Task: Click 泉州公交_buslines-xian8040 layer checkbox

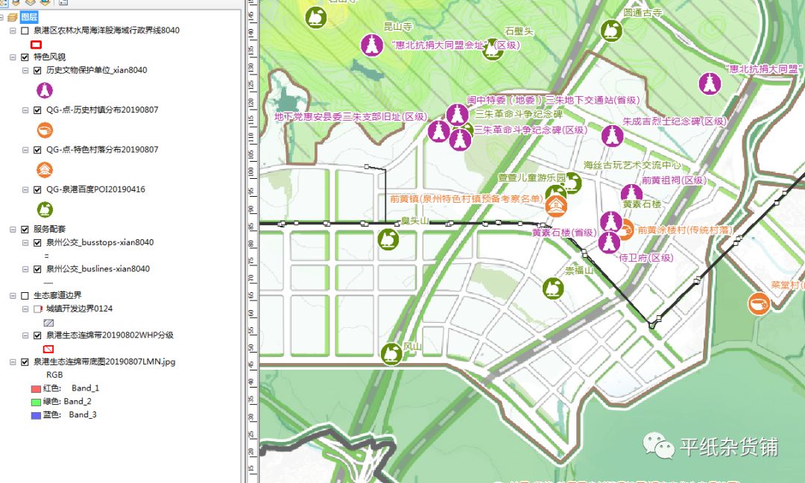Action: [x=37, y=269]
